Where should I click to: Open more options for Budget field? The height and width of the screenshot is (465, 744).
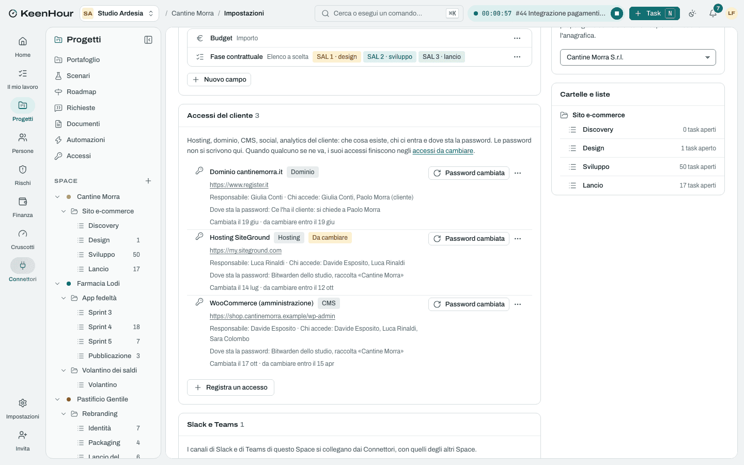click(x=517, y=38)
